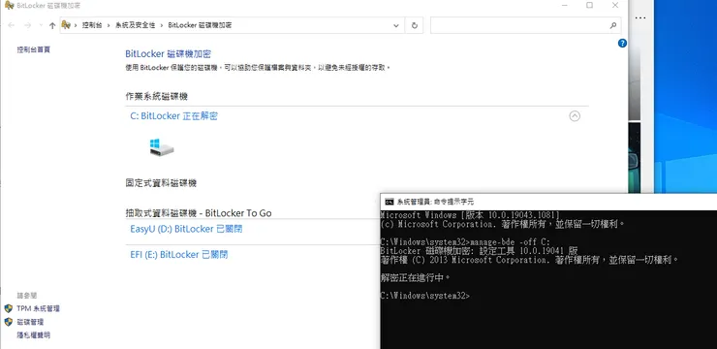Click C: BitLocker 正在解密 heading
The image size is (717, 349).
point(173,116)
